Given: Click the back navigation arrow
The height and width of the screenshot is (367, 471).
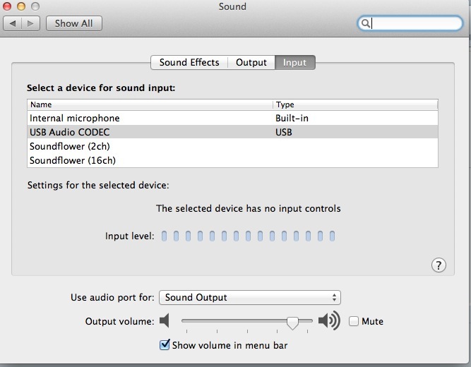Looking at the screenshot, I should (12, 23).
